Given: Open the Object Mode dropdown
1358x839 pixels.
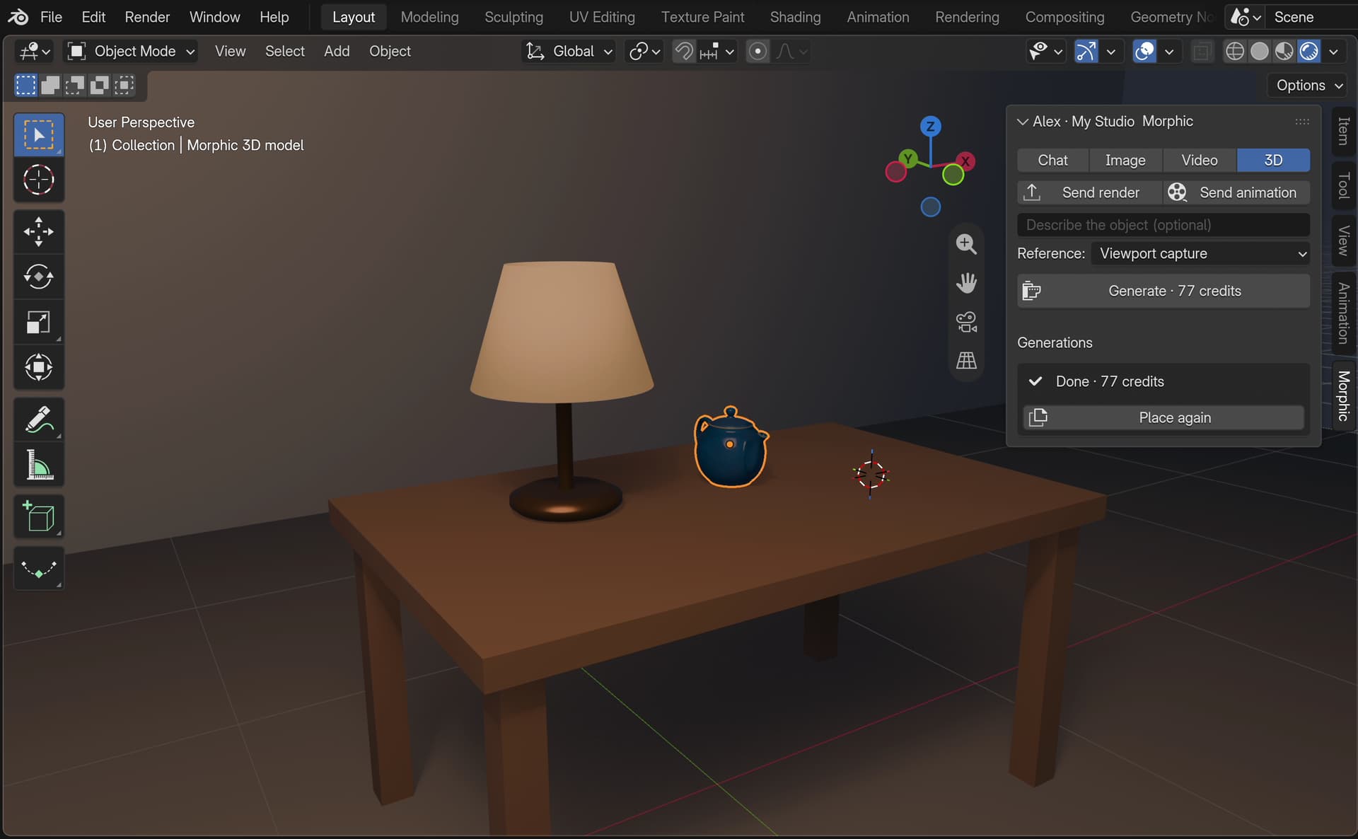Looking at the screenshot, I should [131, 51].
